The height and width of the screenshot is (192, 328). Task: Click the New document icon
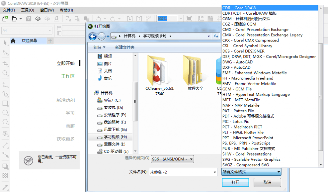5,19
